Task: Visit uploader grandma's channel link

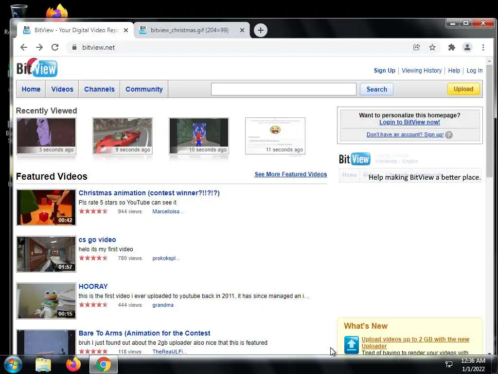Action: coord(162,305)
